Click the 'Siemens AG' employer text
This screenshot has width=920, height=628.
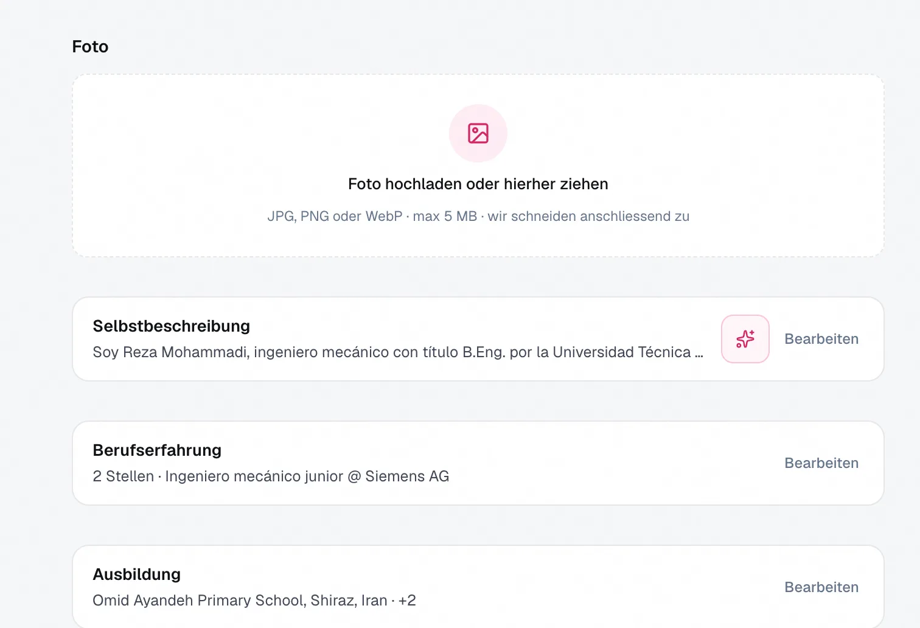407,476
